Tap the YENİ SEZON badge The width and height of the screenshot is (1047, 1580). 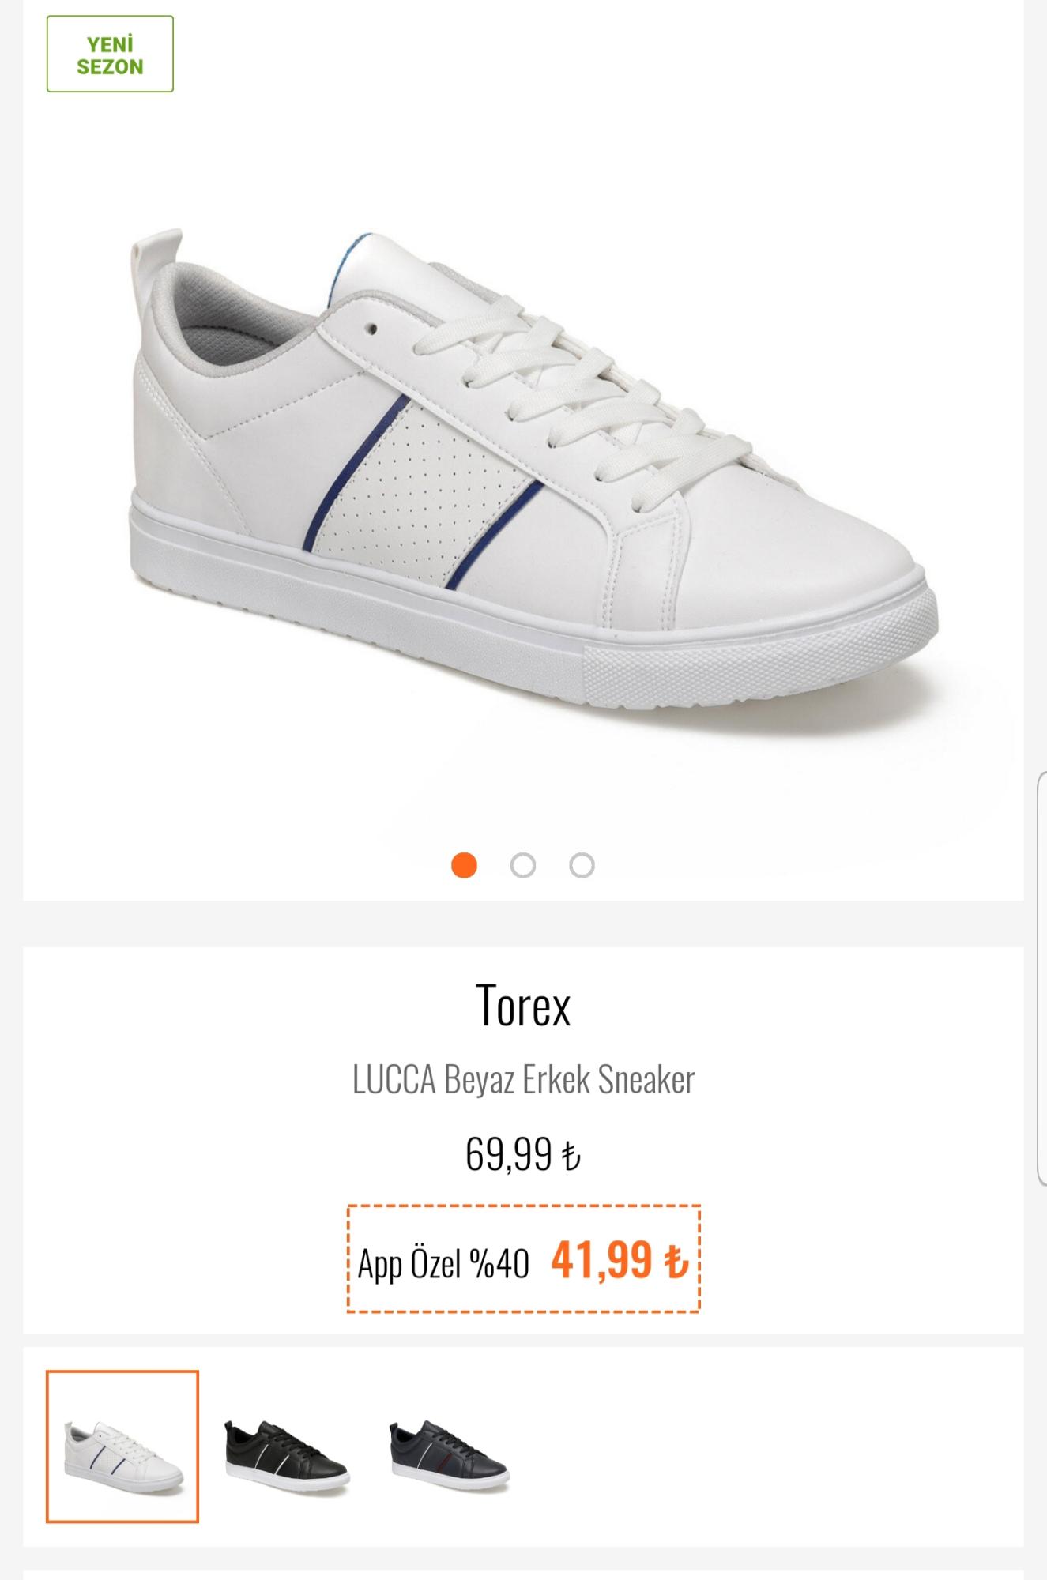coord(110,54)
